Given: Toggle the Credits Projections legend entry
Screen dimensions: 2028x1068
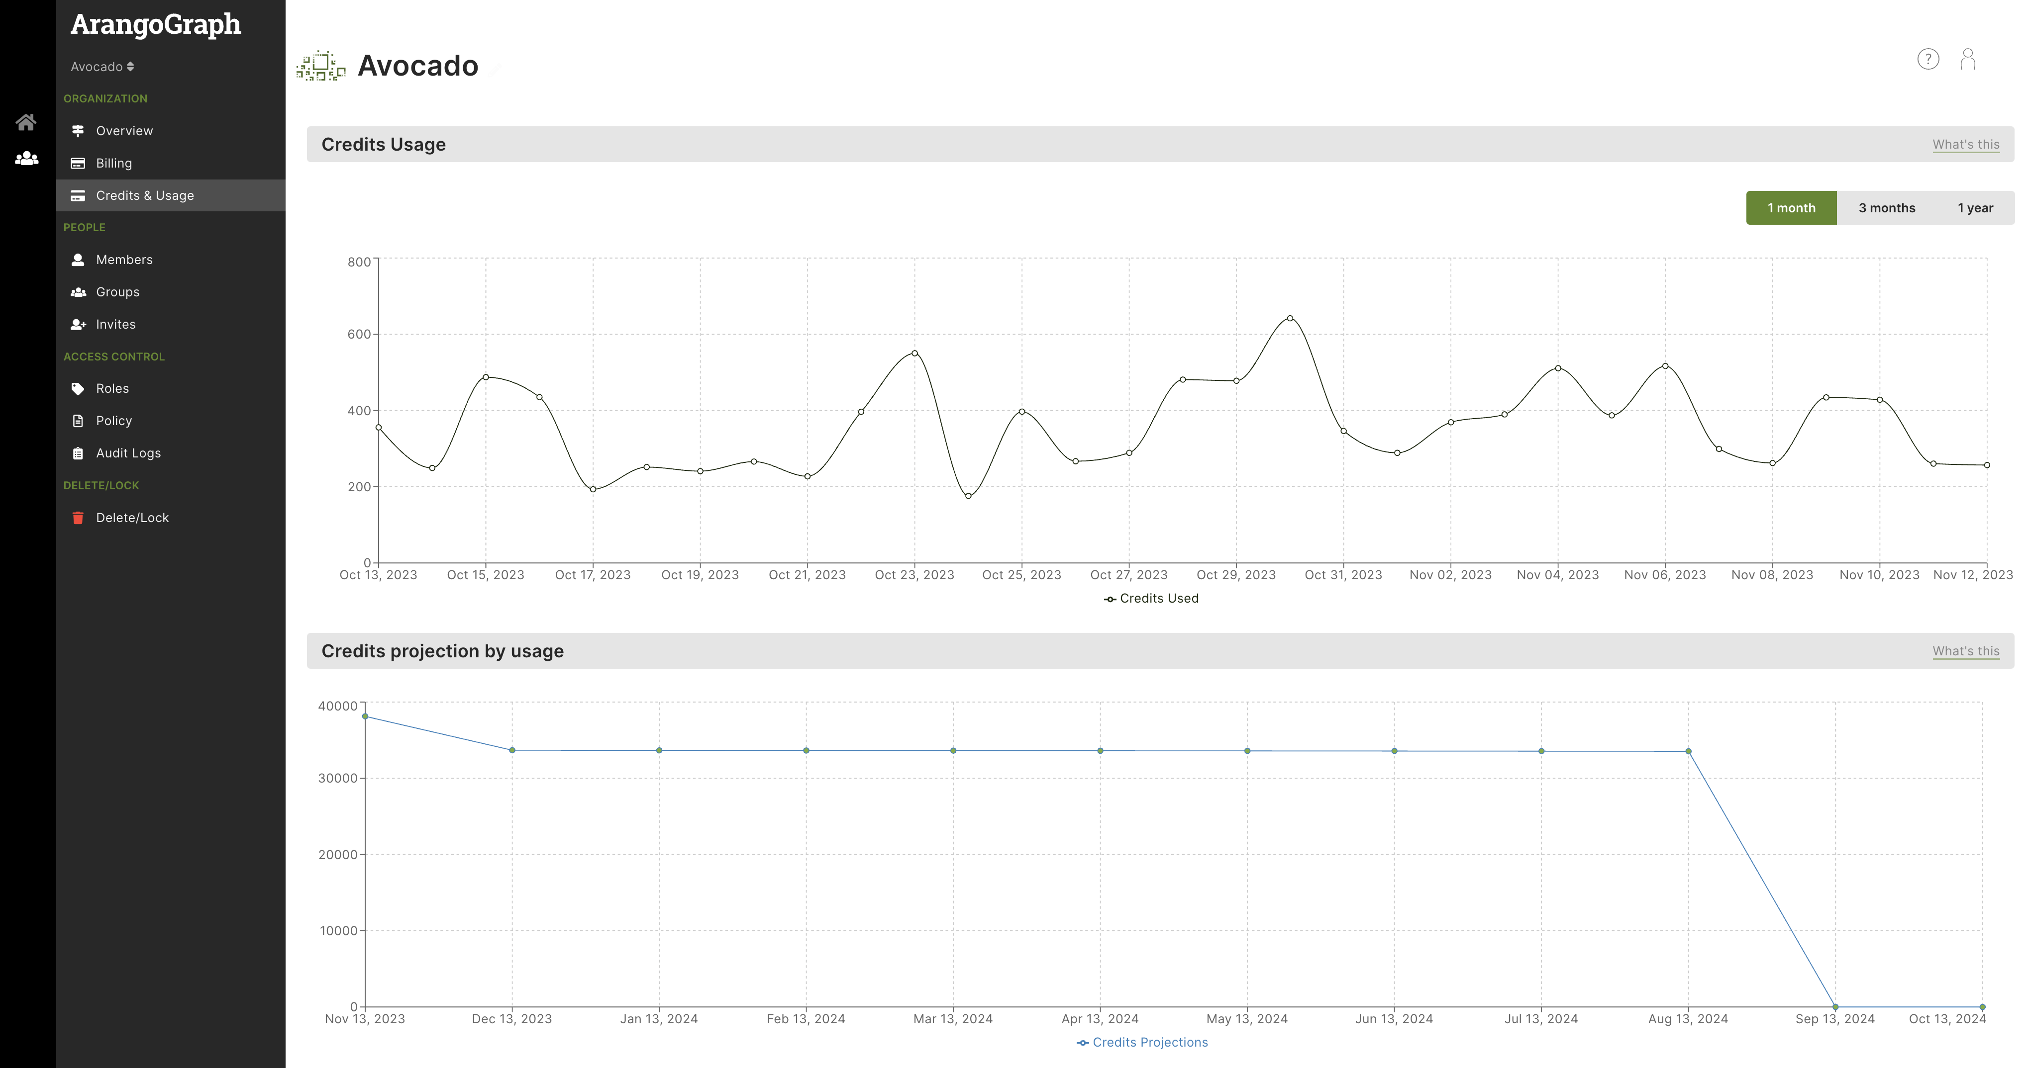Looking at the screenshot, I should click(1141, 1043).
